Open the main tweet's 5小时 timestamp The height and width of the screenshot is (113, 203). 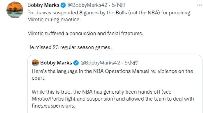click(x=118, y=5)
